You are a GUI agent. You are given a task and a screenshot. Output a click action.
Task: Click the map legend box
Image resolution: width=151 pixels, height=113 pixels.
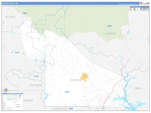coord(12,102)
